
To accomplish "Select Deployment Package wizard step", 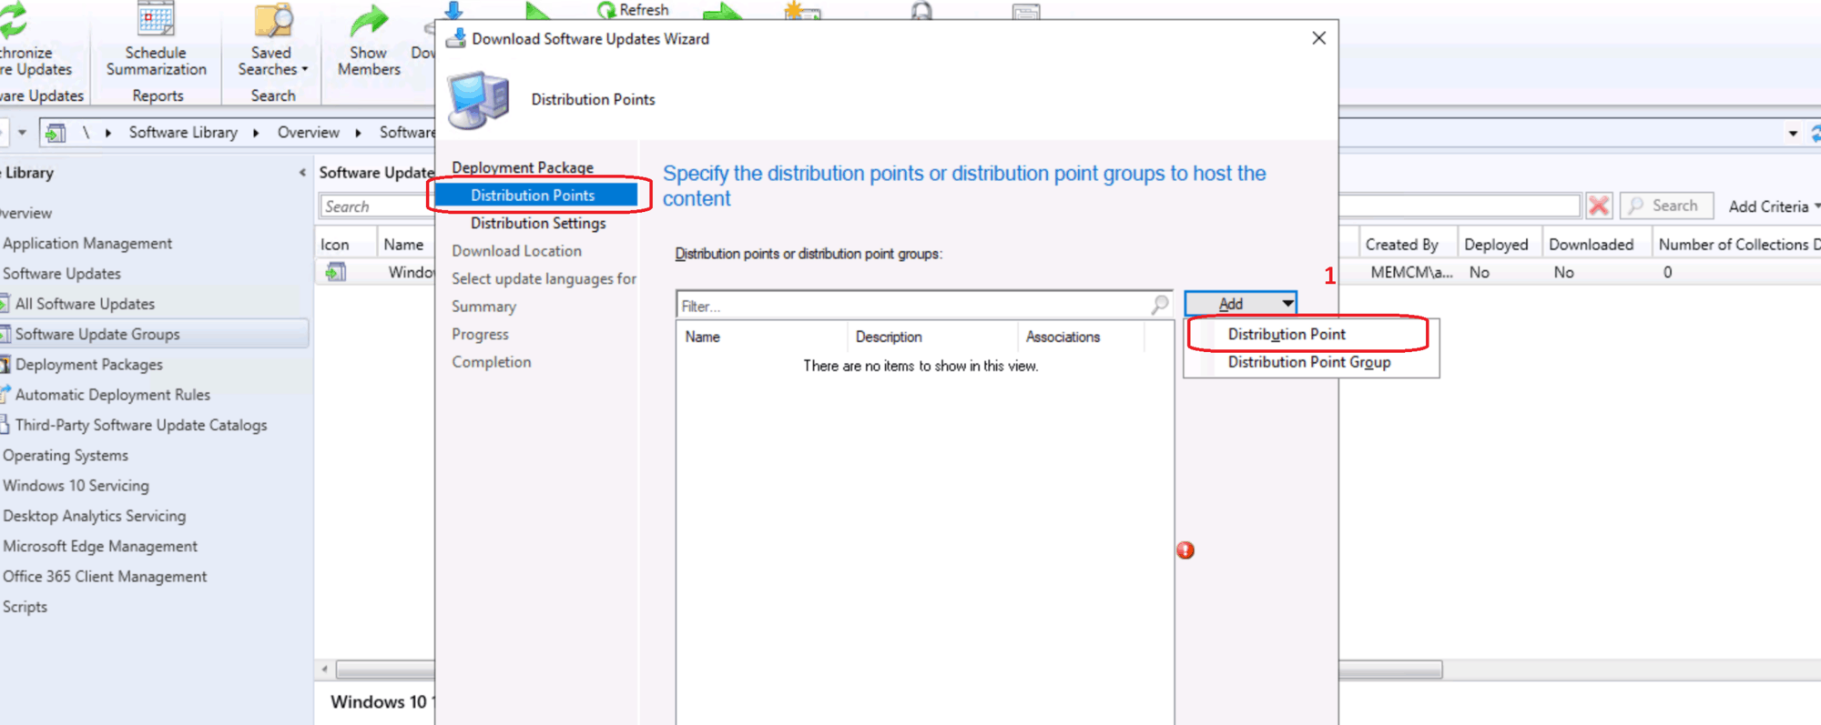I will click(523, 167).
